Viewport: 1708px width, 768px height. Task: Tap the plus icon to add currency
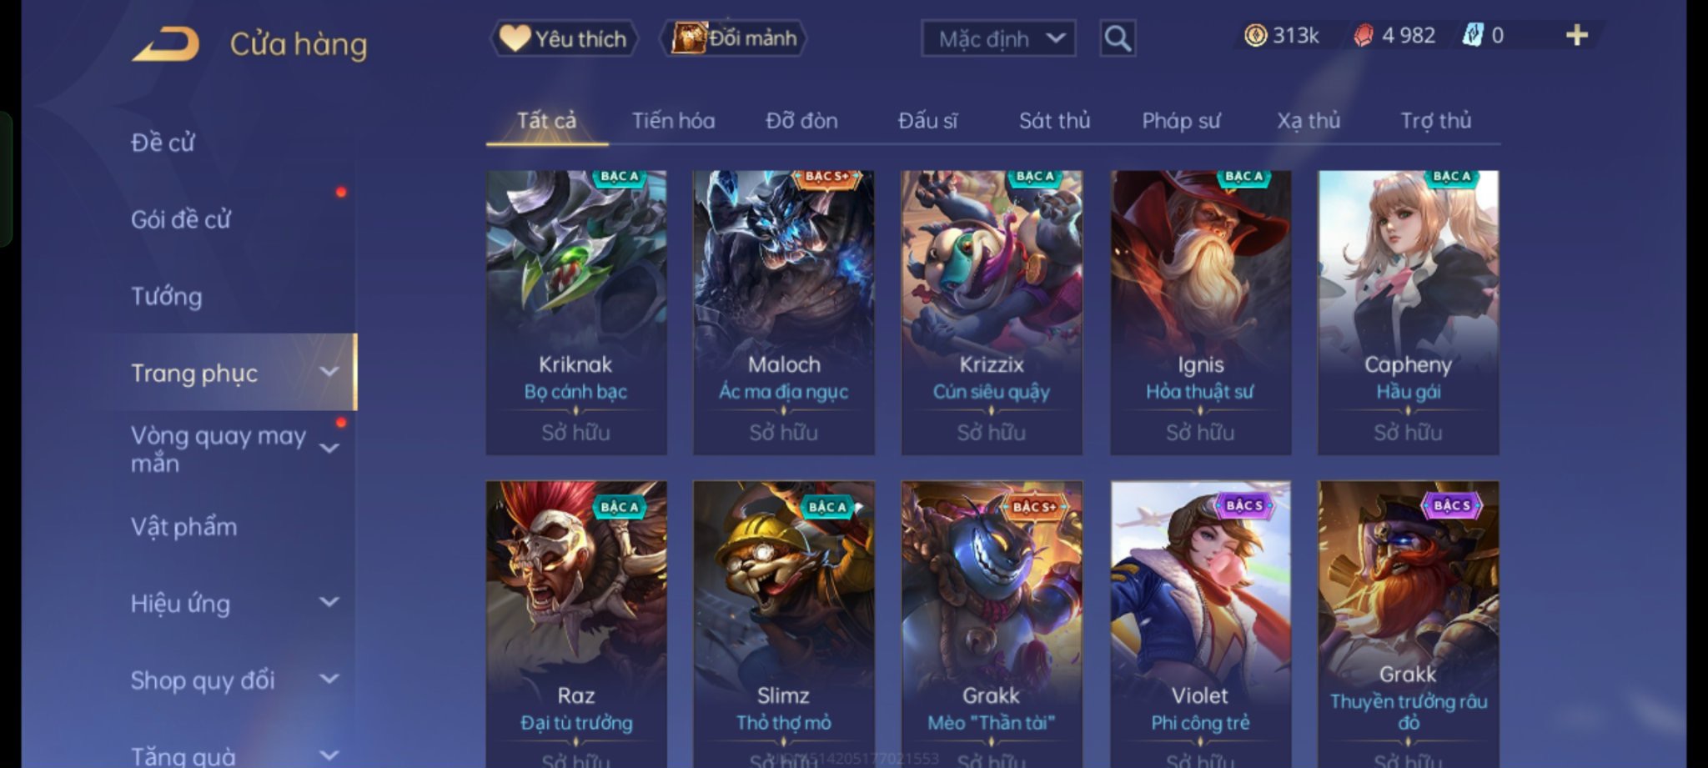click(1577, 35)
